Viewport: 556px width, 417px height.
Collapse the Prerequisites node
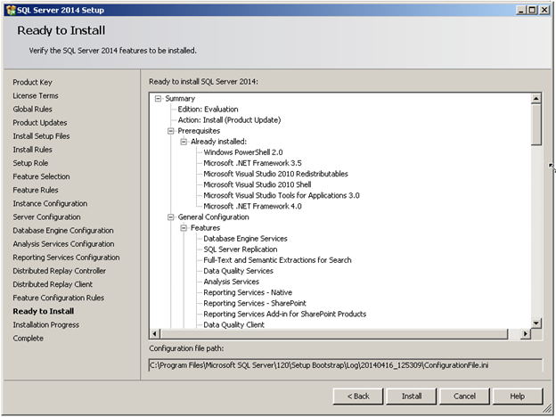click(171, 131)
